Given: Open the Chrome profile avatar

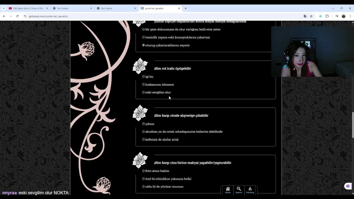Looking at the screenshot, I should coord(343,16).
